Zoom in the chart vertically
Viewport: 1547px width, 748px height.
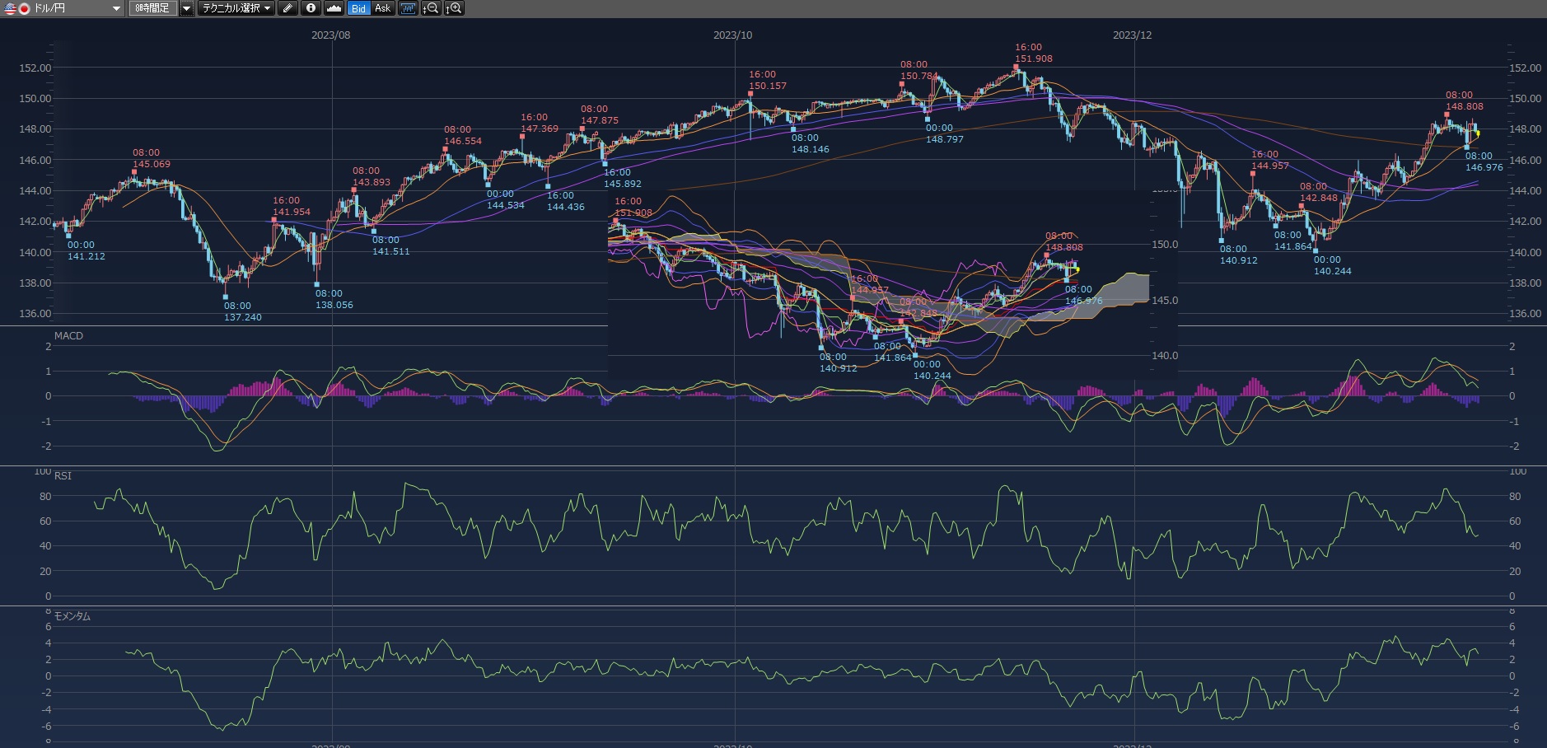(x=454, y=8)
